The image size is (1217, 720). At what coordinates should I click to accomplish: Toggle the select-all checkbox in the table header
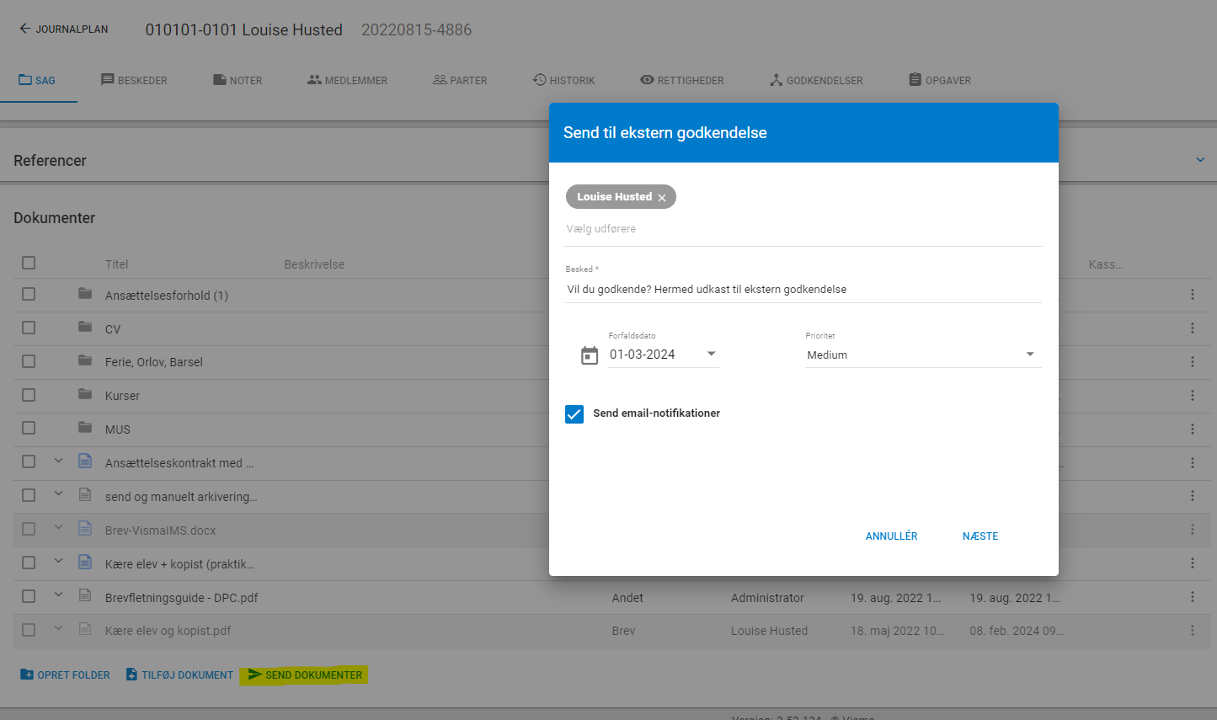tap(29, 263)
